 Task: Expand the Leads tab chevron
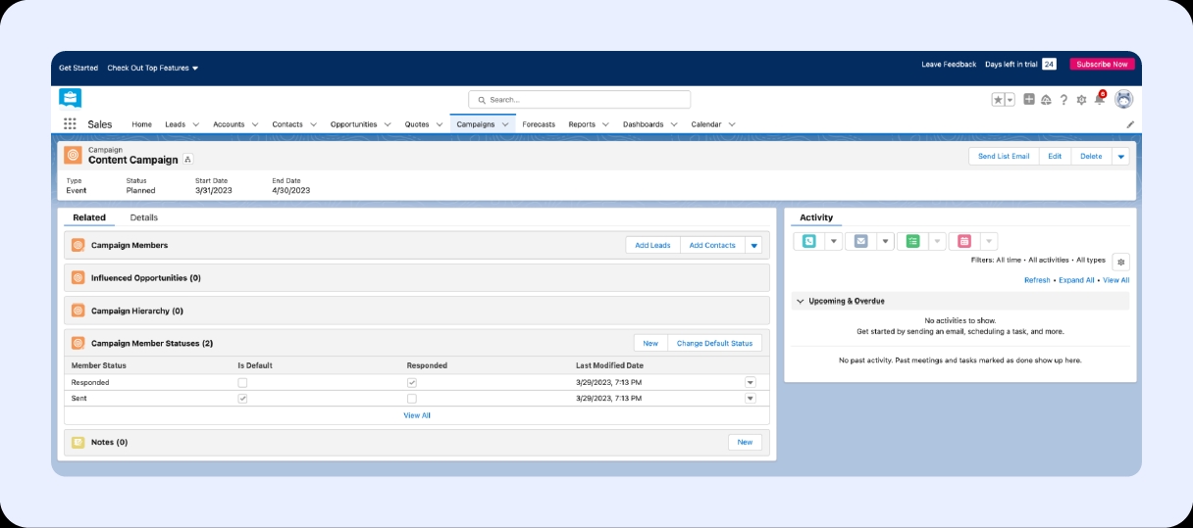(195, 124)
